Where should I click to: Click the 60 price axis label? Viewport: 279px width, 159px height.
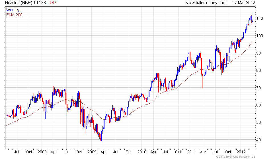point(259,105)
